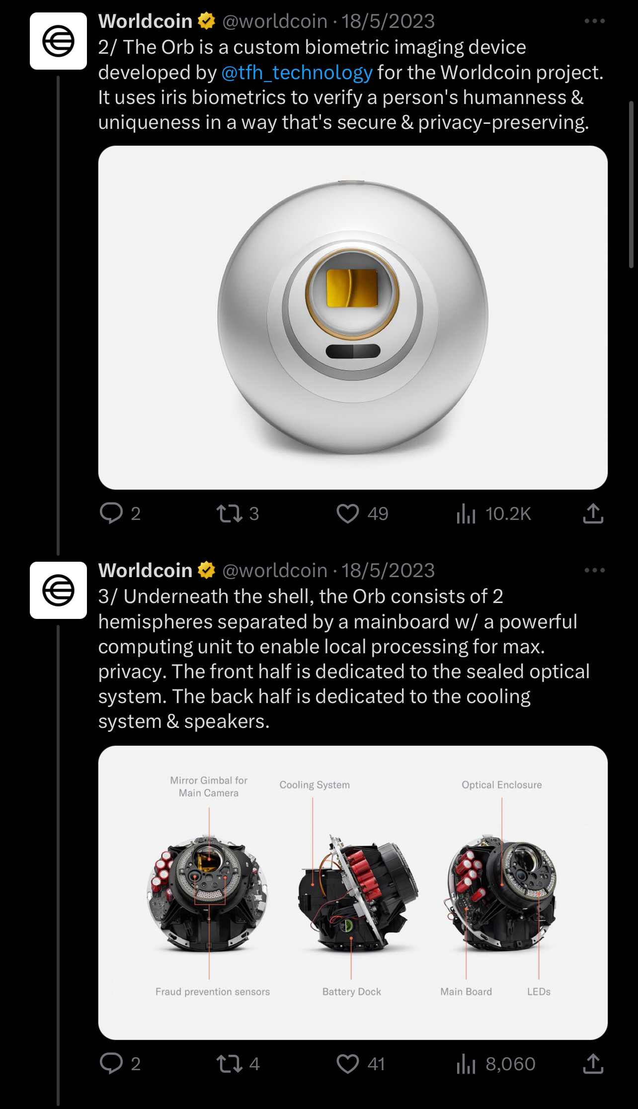Open Worldcoin profile name on first tweet
Viewport: 638px width, 1109px height.
click(145, 21)
